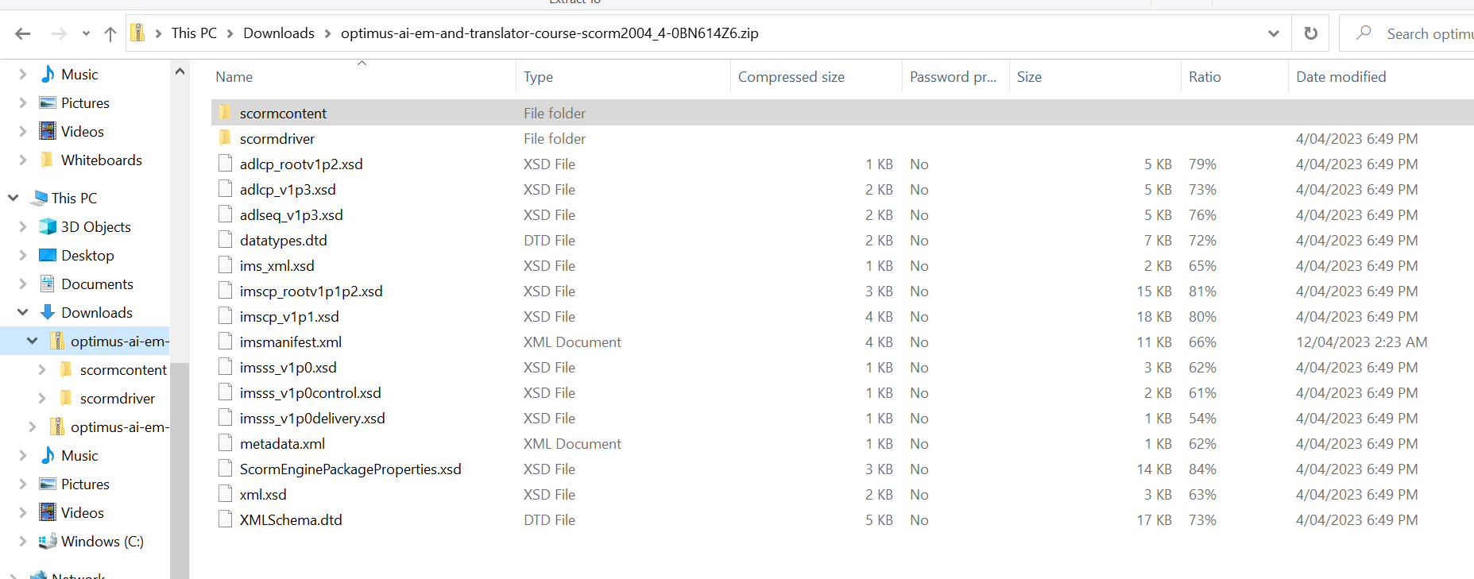1474x579 pixels.
Task: Click the 18 KB size of imscp_v1p1.xsd
Action: tap(1154, 316)
